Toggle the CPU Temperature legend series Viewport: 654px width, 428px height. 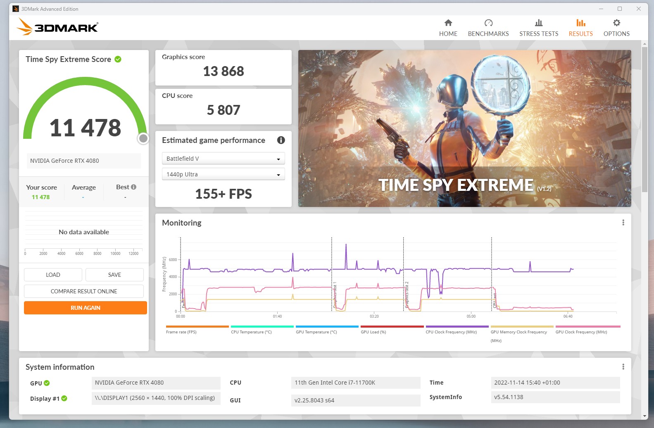262,330
